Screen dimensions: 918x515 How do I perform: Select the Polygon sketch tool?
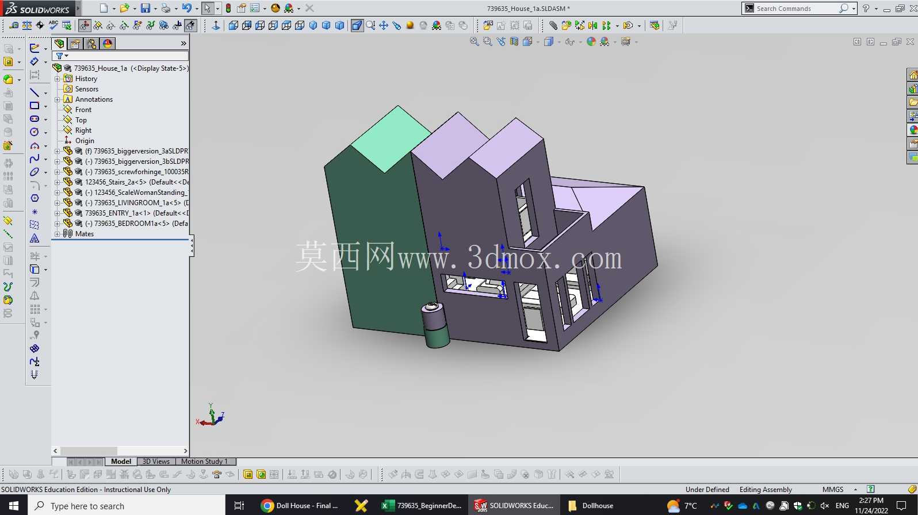(35, 198)
